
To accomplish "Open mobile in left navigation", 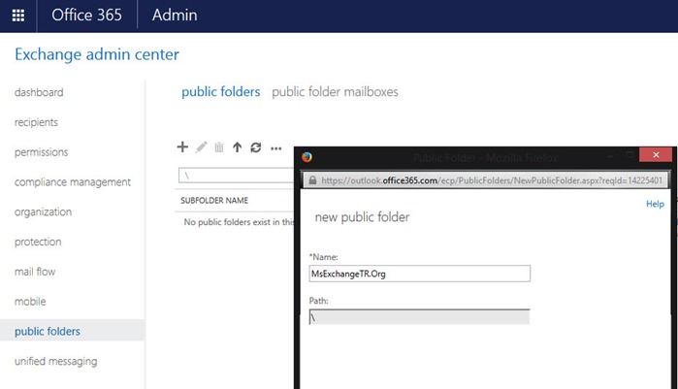I will [30, 302].
